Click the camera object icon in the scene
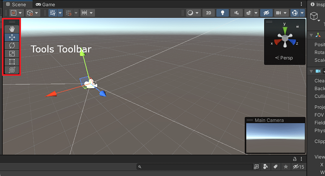The width and height of the screenshot is (325, 176). (x=91, y=84)
